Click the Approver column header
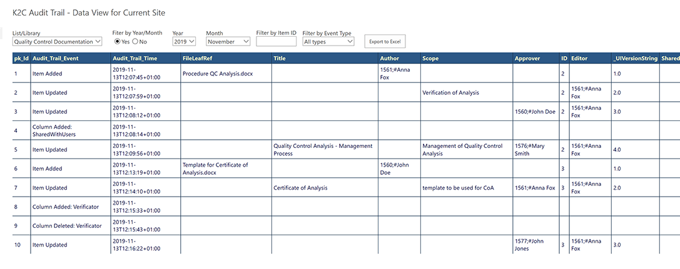 [x=536, y=59]
